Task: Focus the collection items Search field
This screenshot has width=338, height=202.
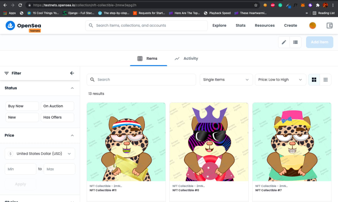Action: [x=141, y=80]
